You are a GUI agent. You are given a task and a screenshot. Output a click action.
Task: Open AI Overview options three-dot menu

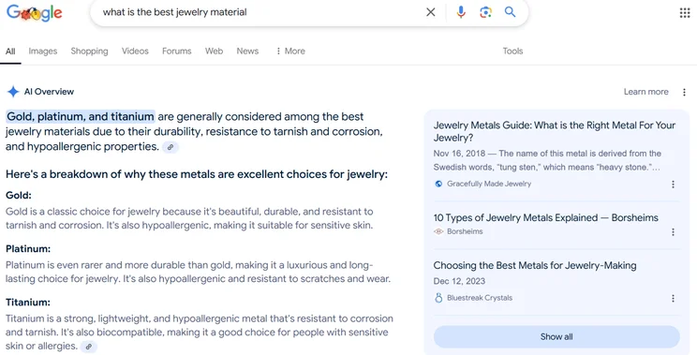(x=684, y=92)
